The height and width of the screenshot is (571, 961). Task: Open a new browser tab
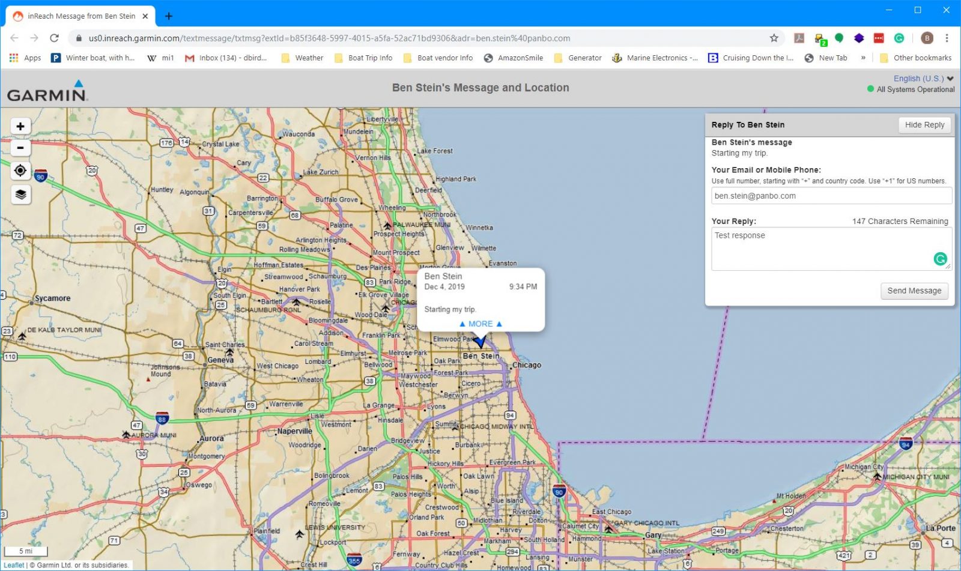169,16
